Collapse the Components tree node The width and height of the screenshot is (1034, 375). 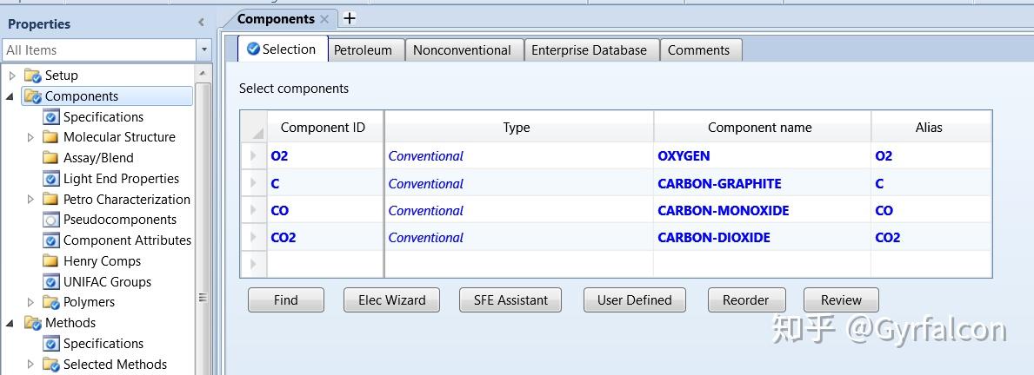[x=10, y=96]
